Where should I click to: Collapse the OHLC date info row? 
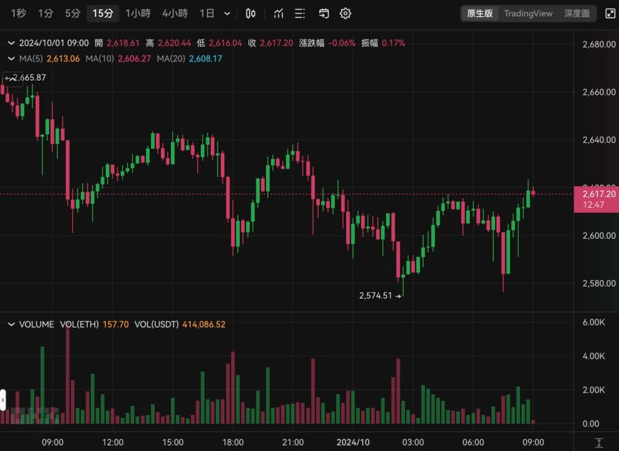point(11,43)
